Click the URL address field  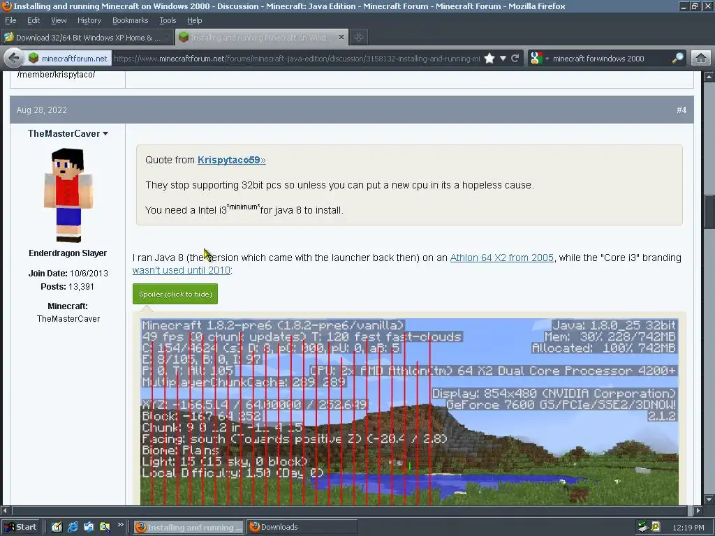click(296, 59)
